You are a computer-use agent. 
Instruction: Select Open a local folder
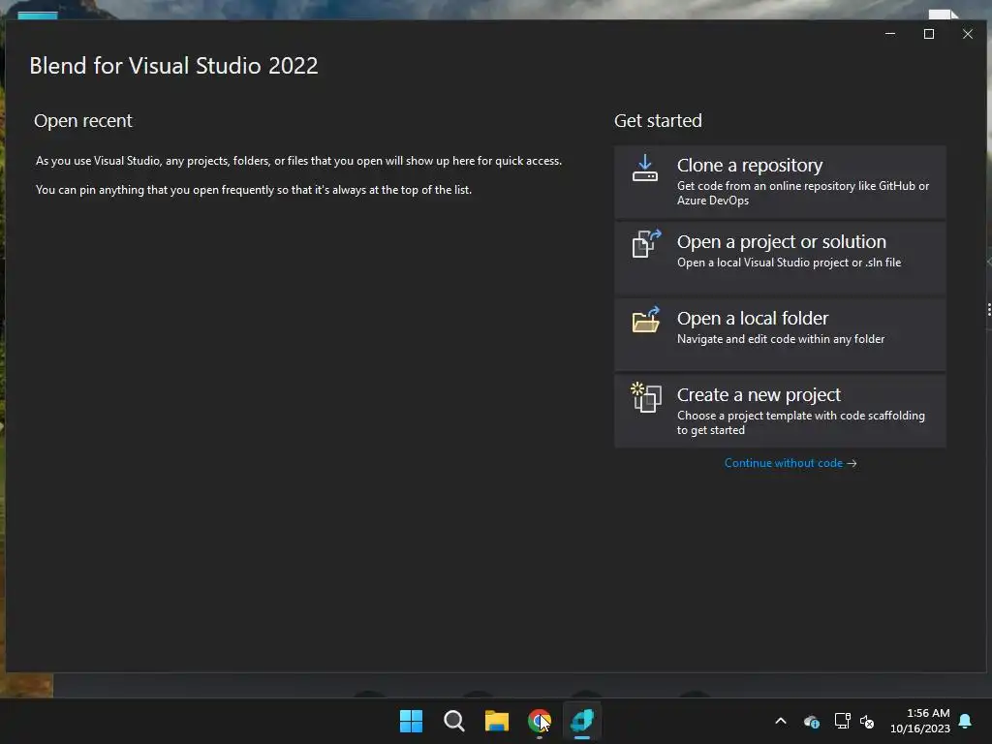pos(780,335)
